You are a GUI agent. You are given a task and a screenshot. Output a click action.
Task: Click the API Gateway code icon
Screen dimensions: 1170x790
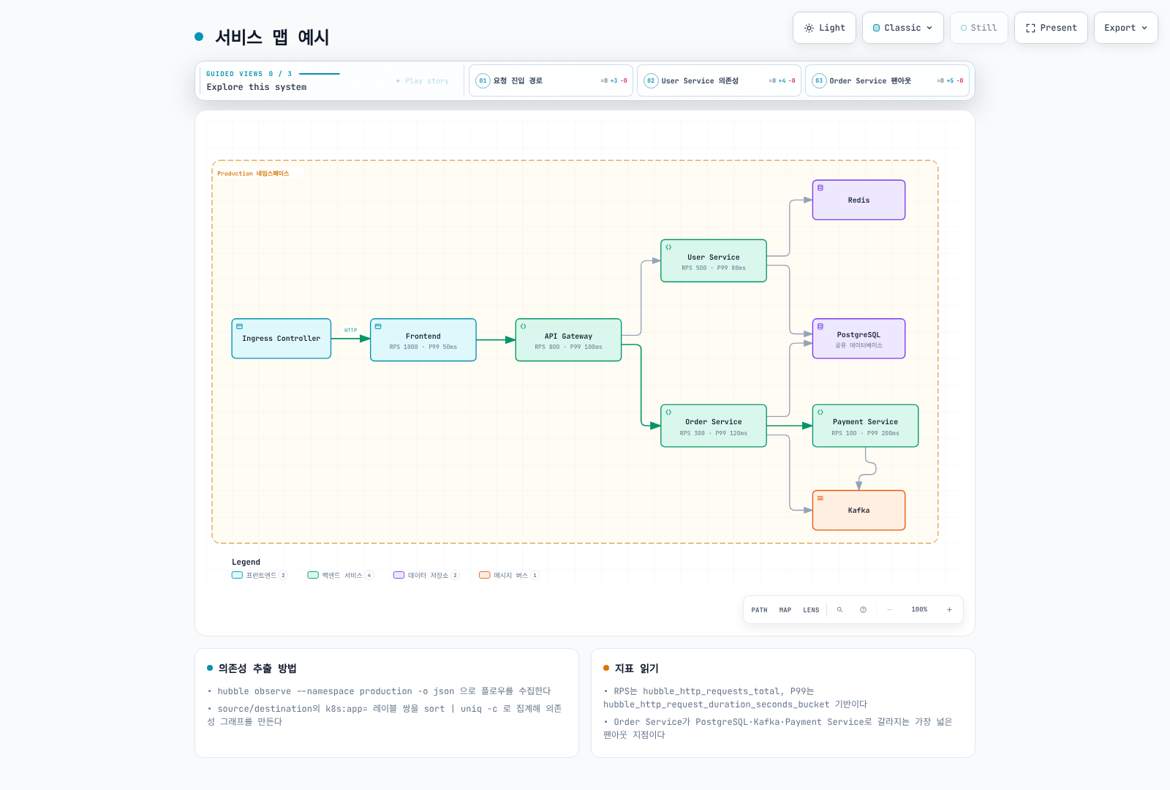click(523, 326)
